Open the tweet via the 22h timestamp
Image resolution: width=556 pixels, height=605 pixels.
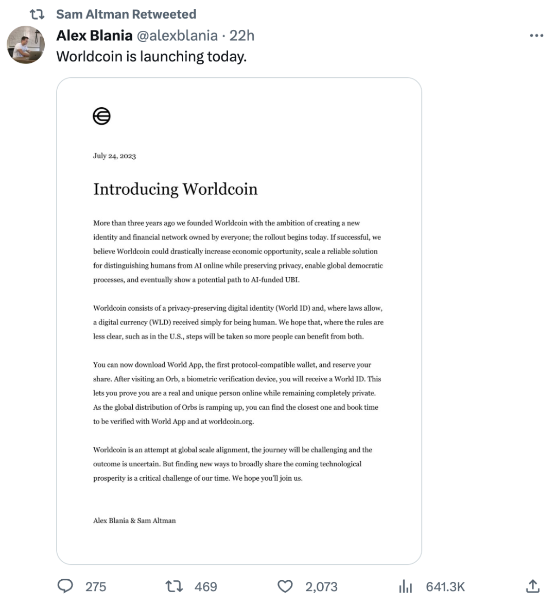pos(242,36)
